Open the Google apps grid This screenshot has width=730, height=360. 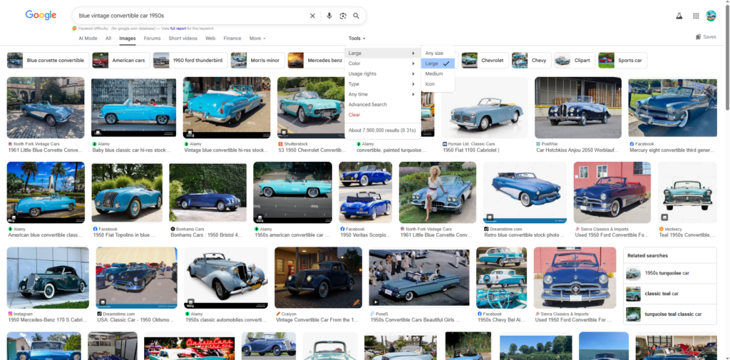[696, 16]
